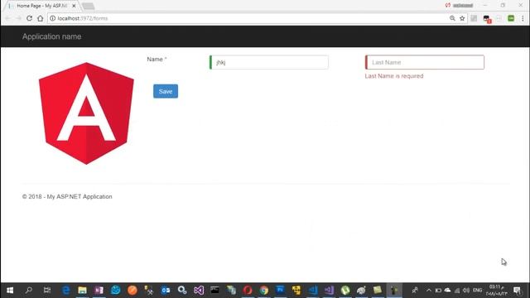Screen dimensions: 530x298
Task: Open the zoom indicator in the address bar
Action: [452, 18]
